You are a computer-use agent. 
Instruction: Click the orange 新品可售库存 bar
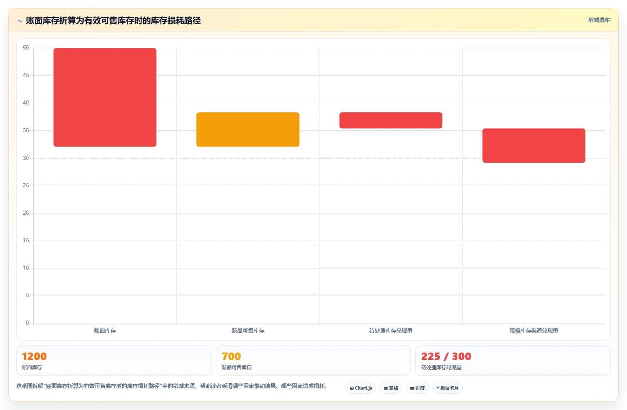(x=248, y=129)
